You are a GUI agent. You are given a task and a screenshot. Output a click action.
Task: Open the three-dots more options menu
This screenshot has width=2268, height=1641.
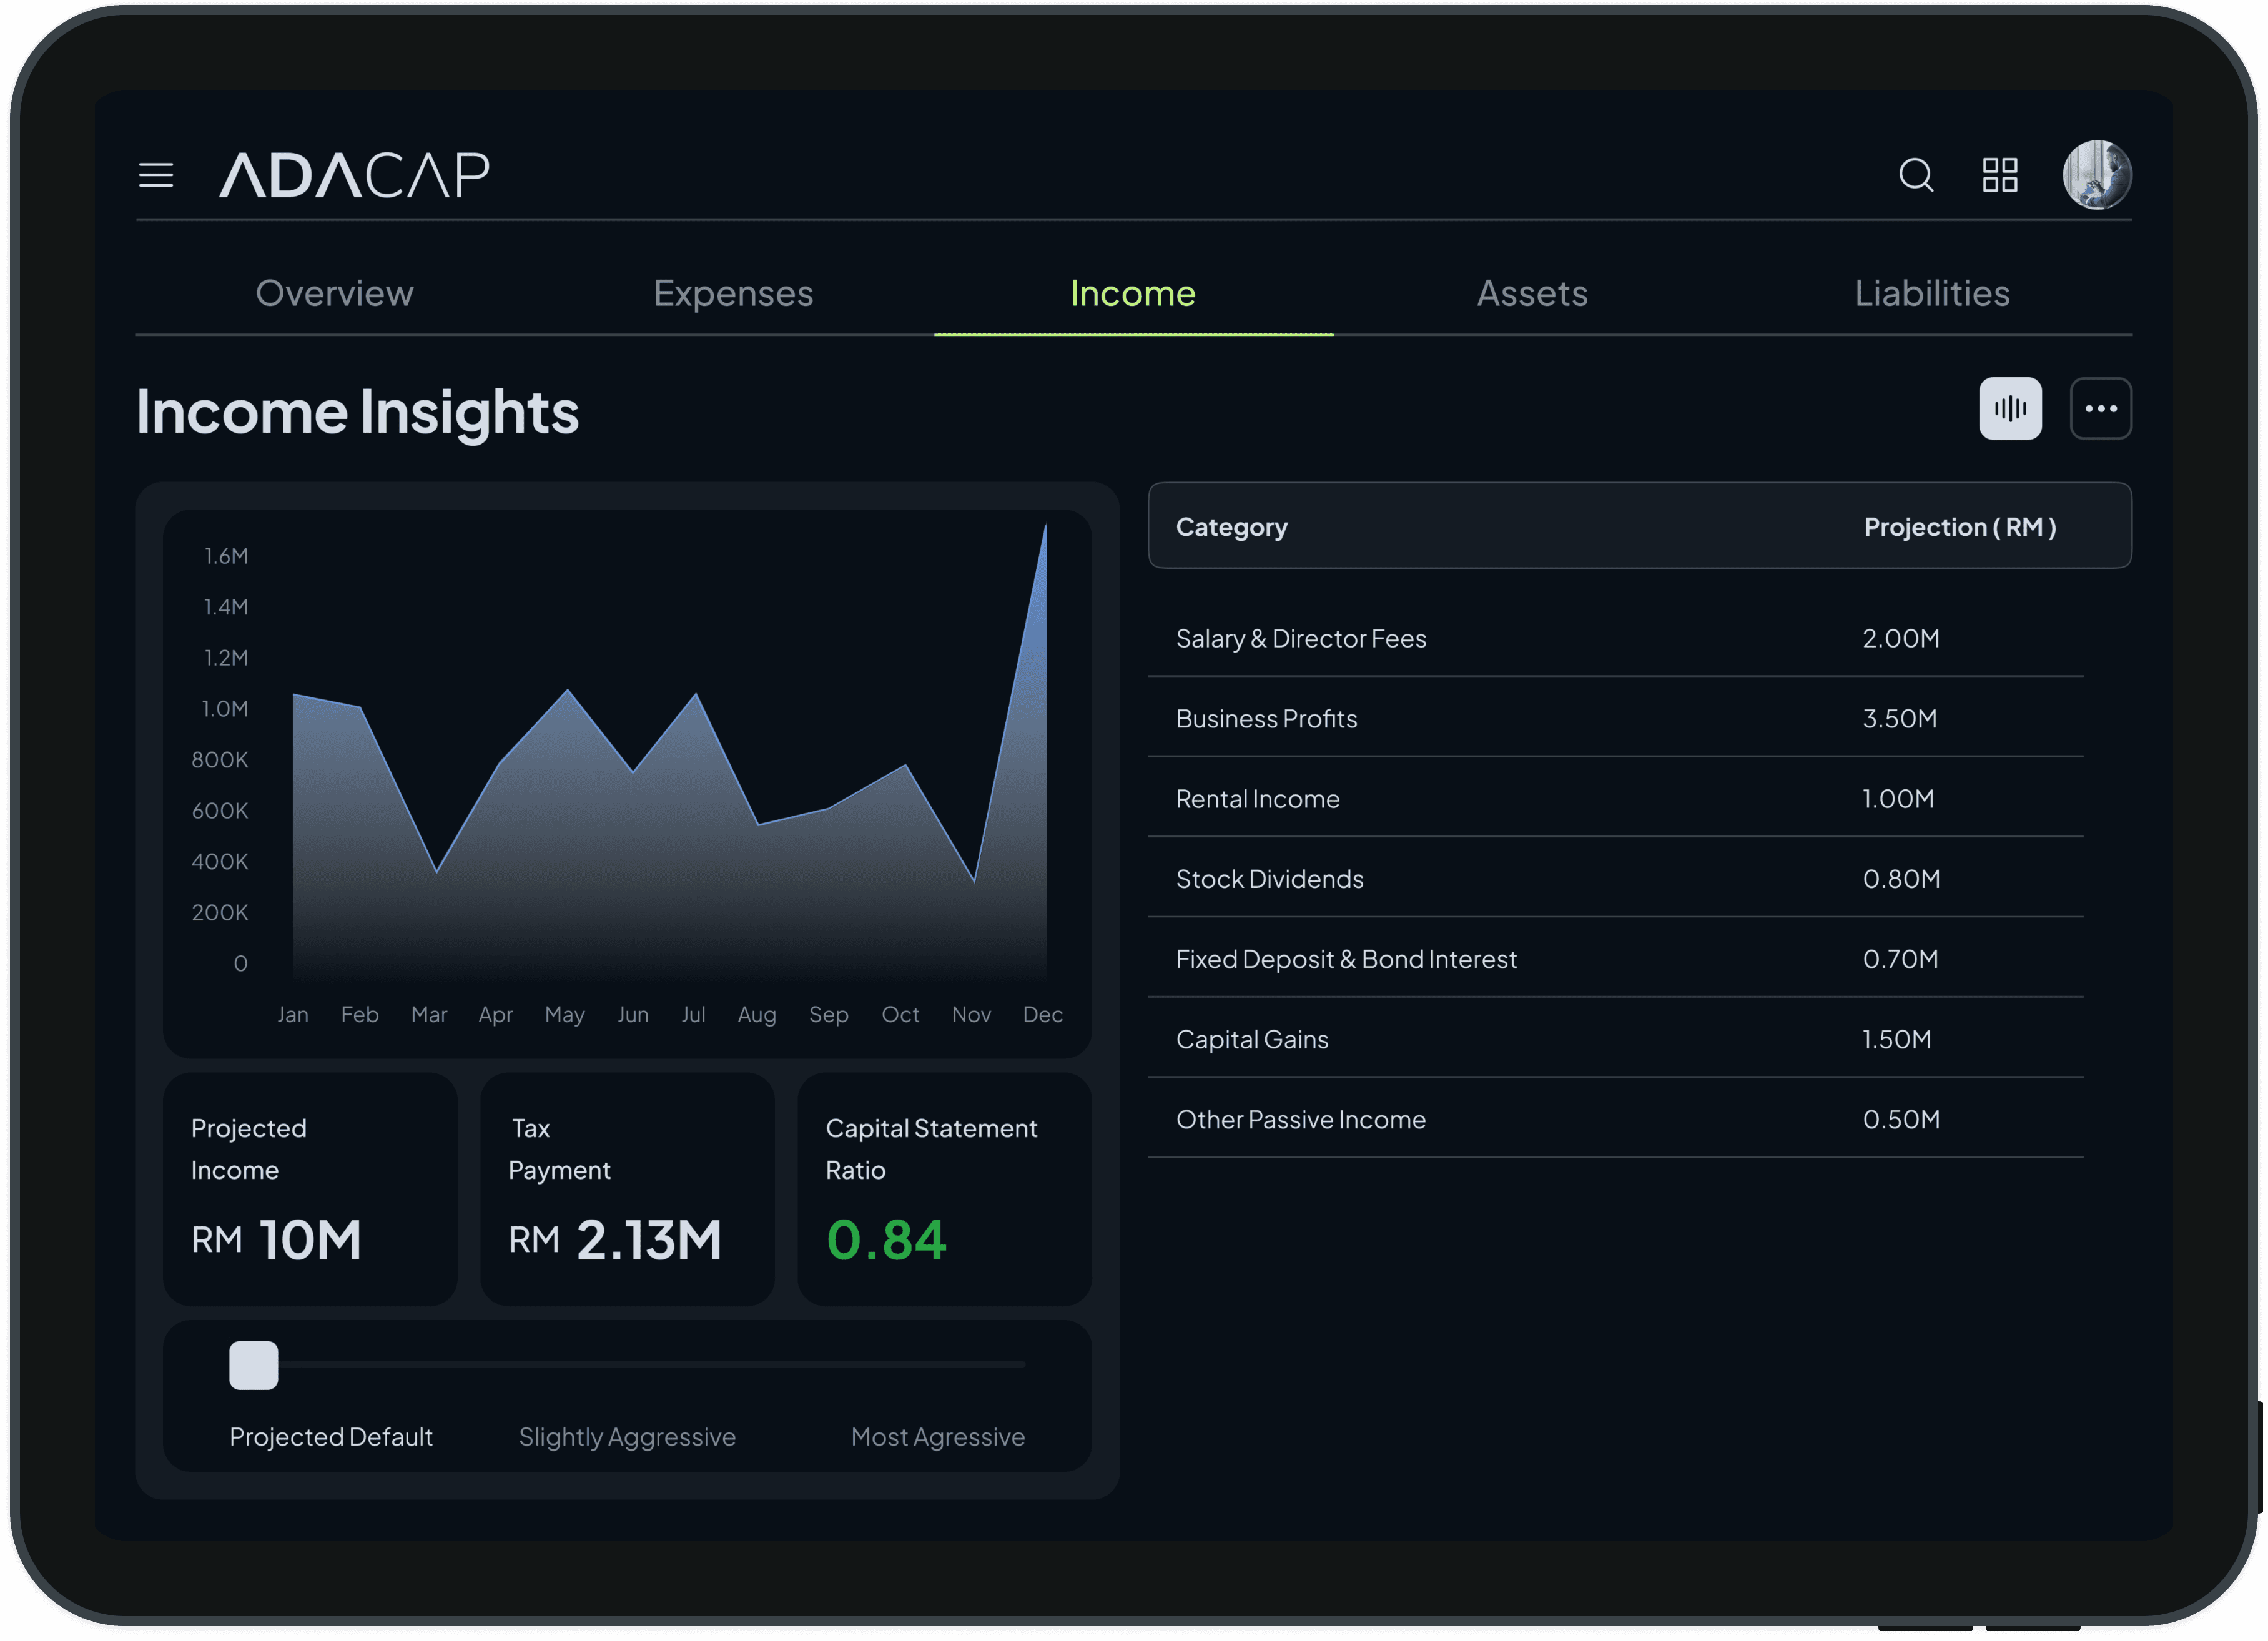tap(2100, 408)
